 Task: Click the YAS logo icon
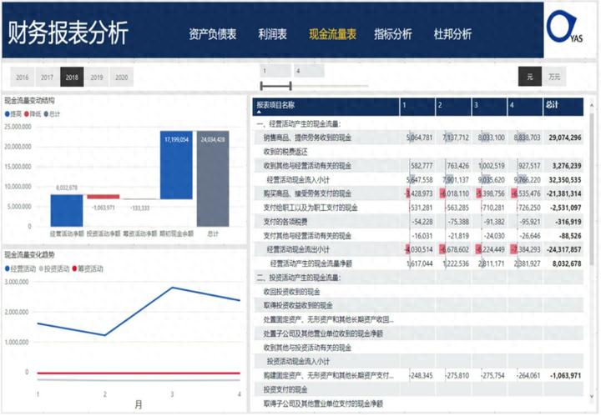point(564,27)
